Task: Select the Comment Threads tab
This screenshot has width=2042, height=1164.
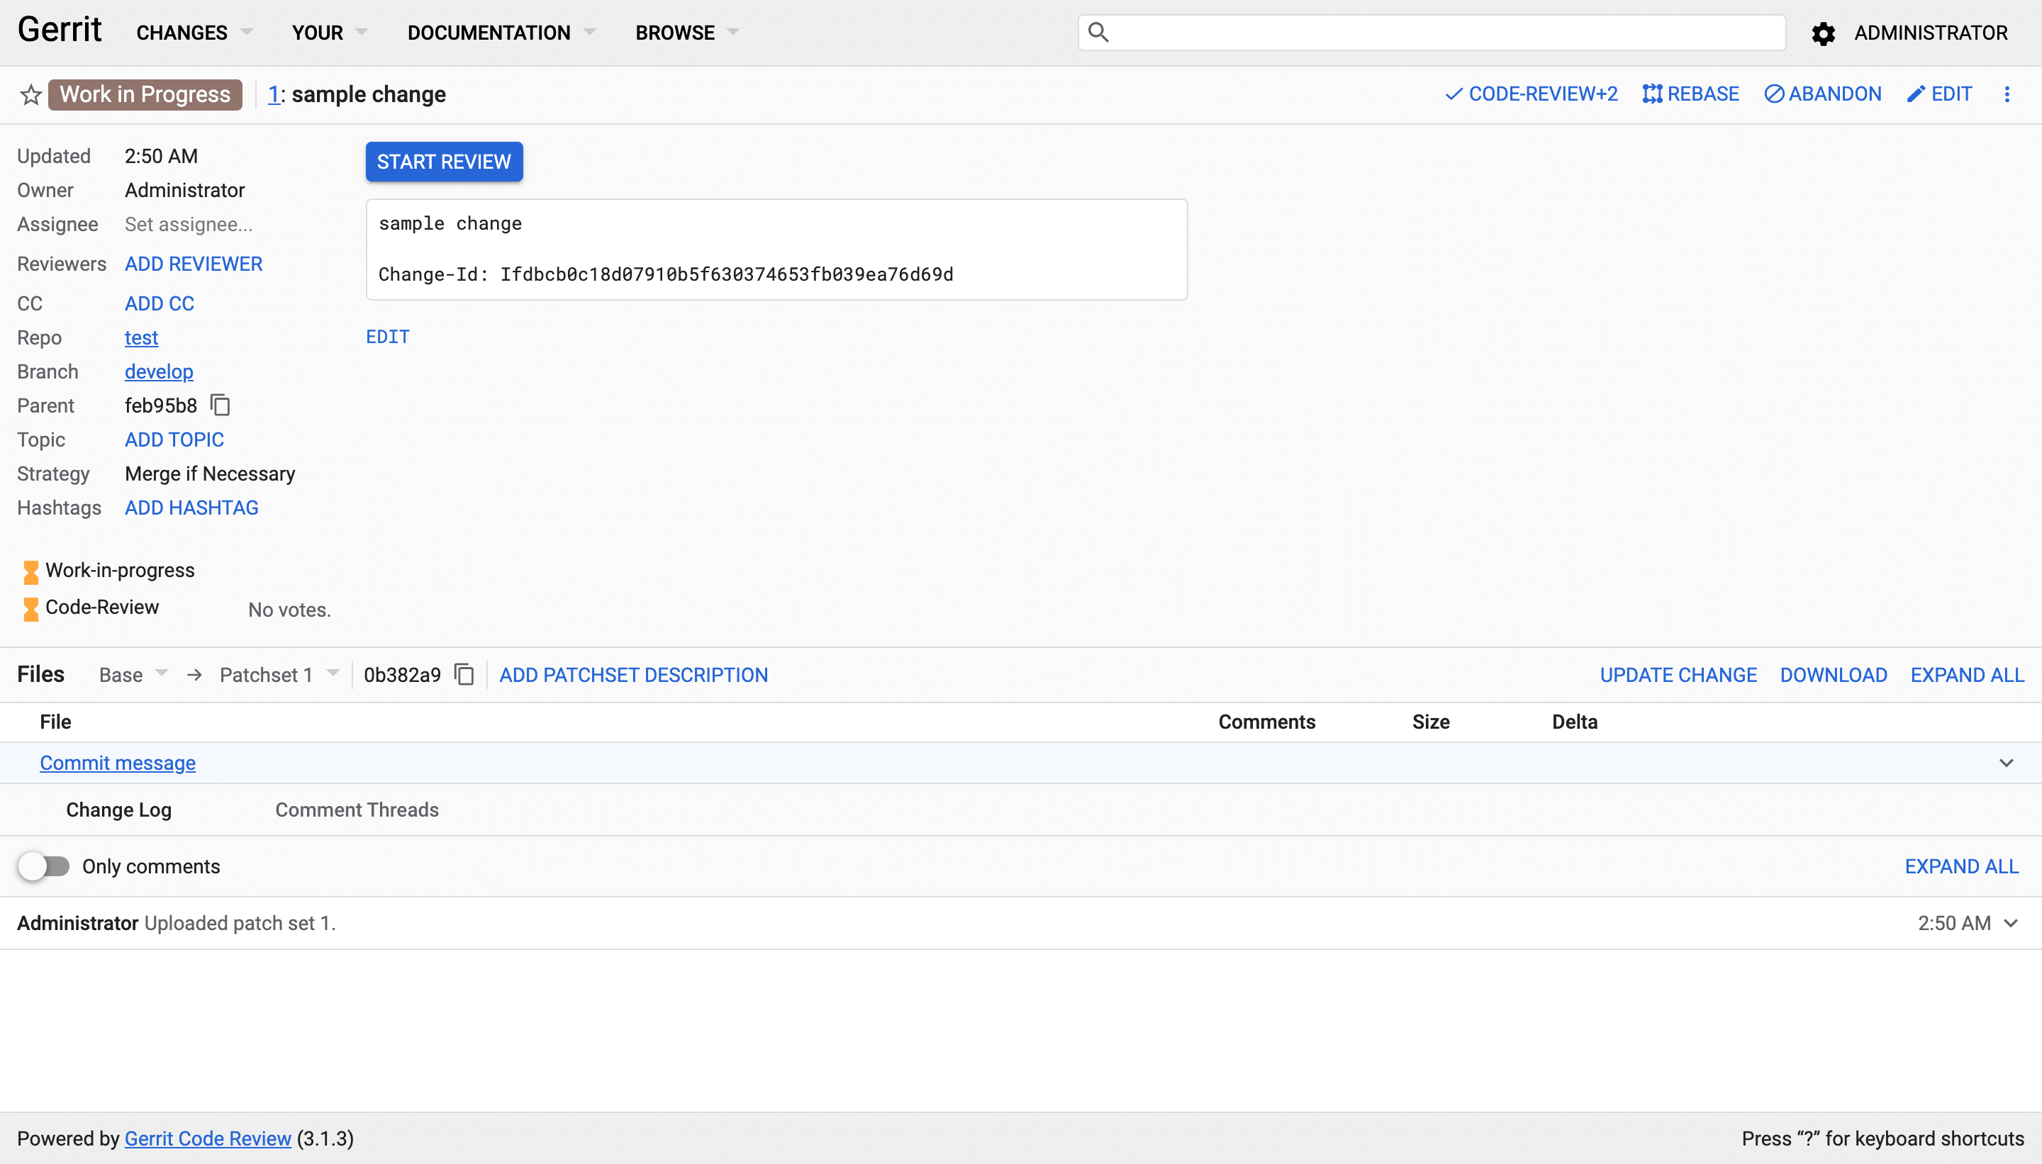Action: 356,809
